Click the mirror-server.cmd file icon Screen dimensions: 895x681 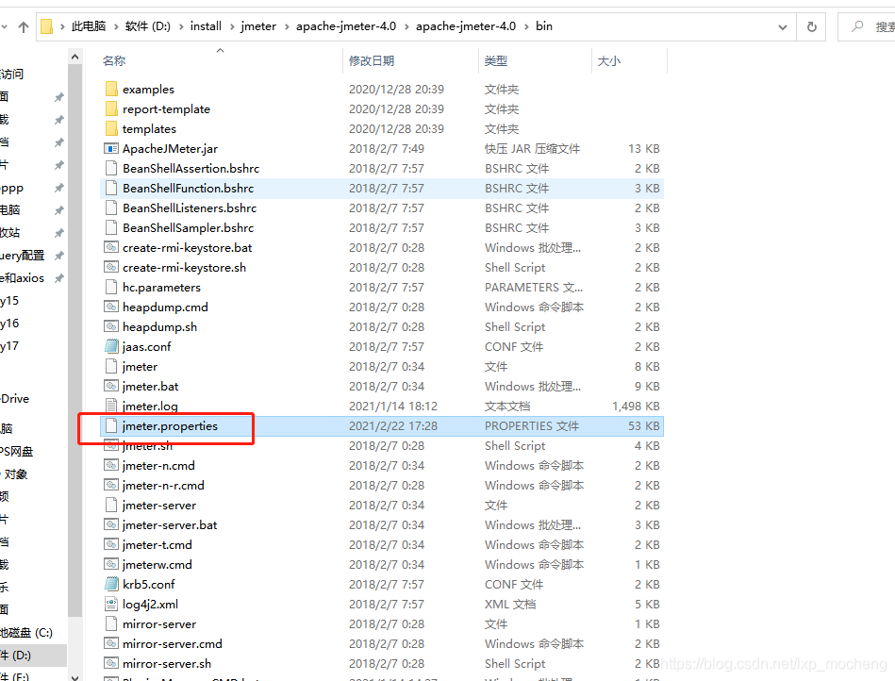click(111, 644)
